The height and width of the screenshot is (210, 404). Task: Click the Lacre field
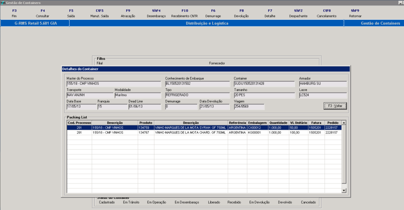[323, 95]
